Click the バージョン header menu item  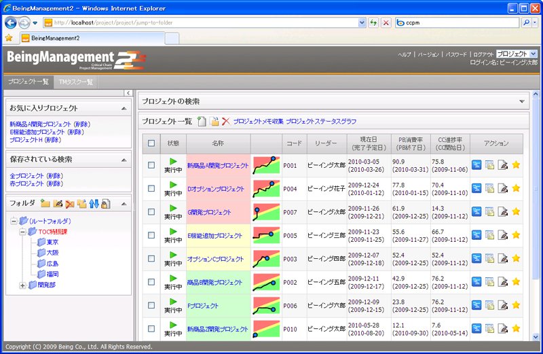pos(428,54)
